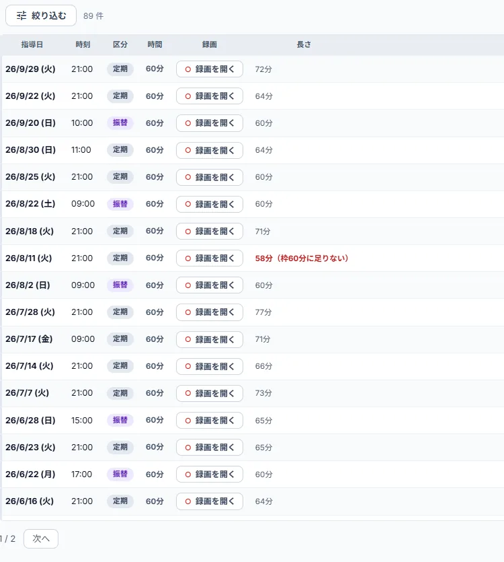Click the 66分 length on 26/7/14 row
This screenshot has width=504, height=562.
(x=264, y=366)
